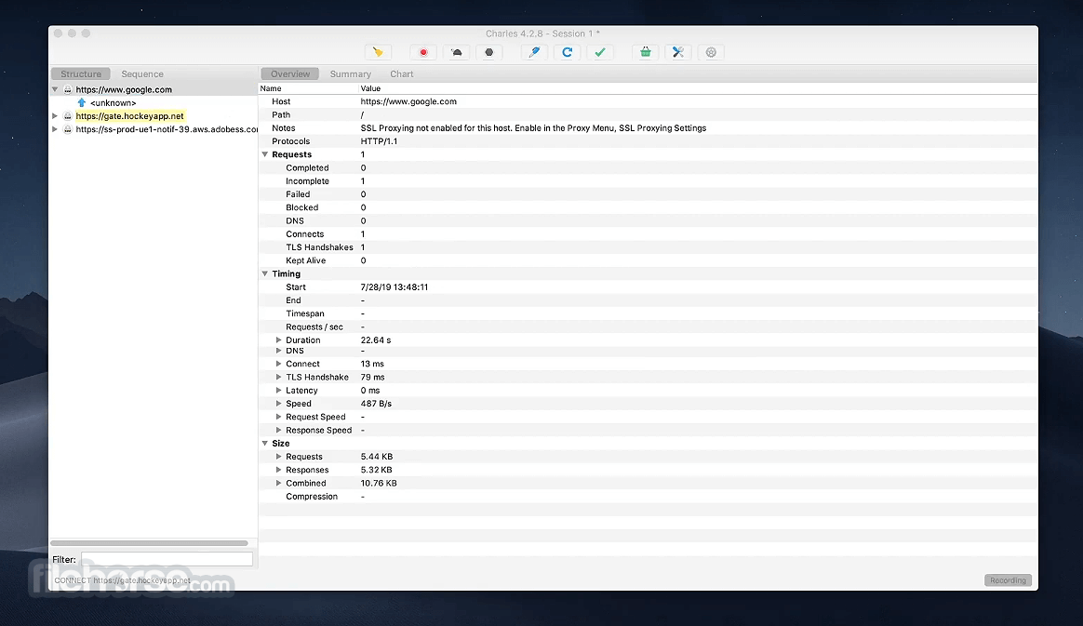
Task: Expand the TLS Handshake timing row
Action: (279, 377)
